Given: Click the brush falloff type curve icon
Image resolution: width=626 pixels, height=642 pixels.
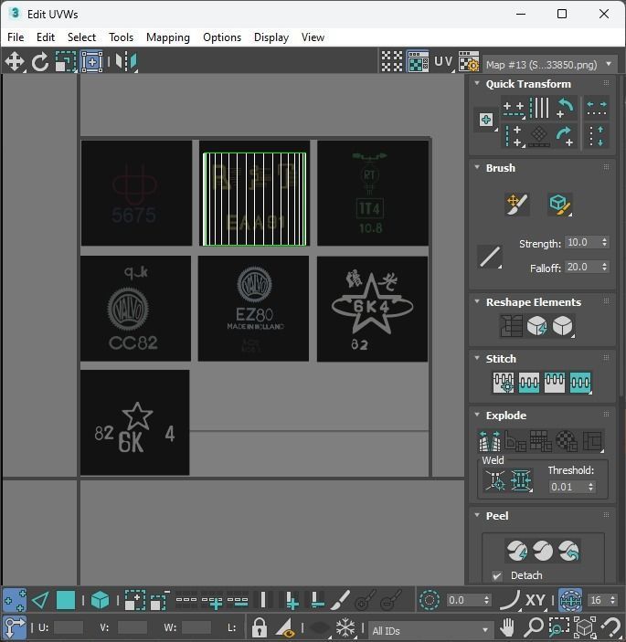Looking at the screenshot, I should point(490,258).
